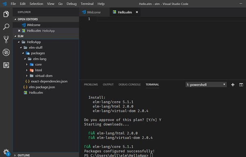
Task: Collapse the Open Editors section
Action: click(x=15, y=19)
